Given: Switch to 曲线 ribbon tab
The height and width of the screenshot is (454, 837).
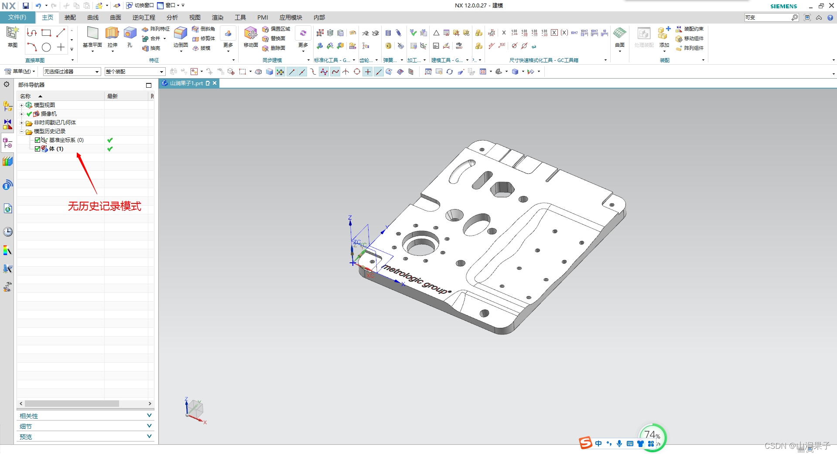Looking at the screenshot, I should 93,17.
